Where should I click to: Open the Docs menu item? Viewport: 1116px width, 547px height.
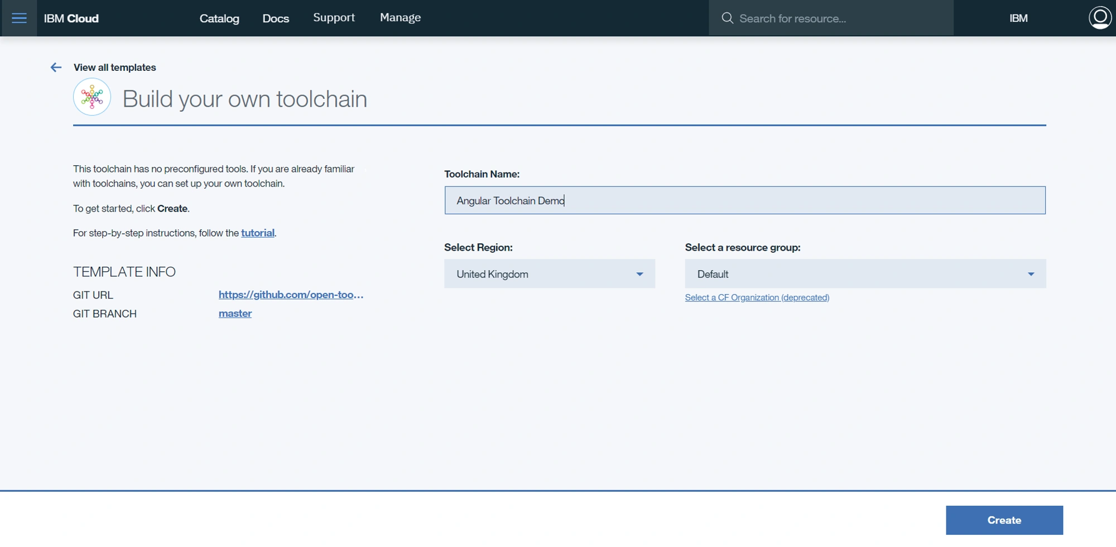click(x=276, y=18)
